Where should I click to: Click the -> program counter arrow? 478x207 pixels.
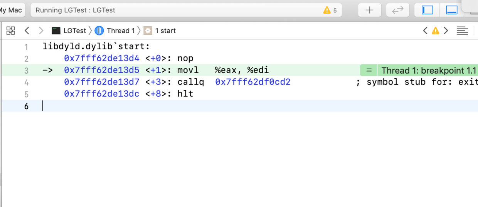coord(47,70)
